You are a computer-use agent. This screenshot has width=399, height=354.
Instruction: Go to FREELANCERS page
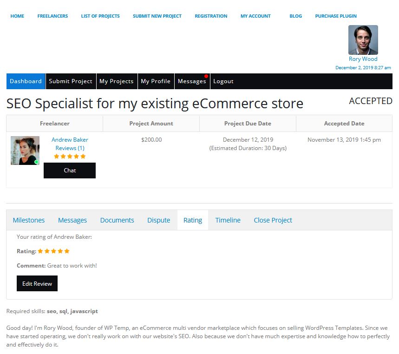click(52, 16)
